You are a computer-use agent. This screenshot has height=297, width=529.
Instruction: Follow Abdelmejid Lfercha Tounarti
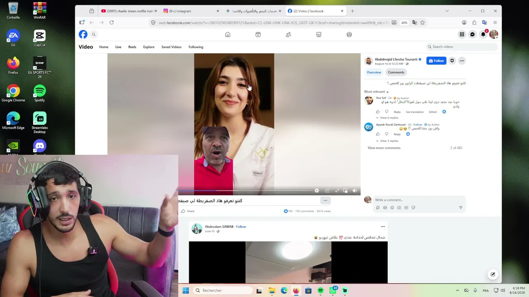[x=436, y=61]
